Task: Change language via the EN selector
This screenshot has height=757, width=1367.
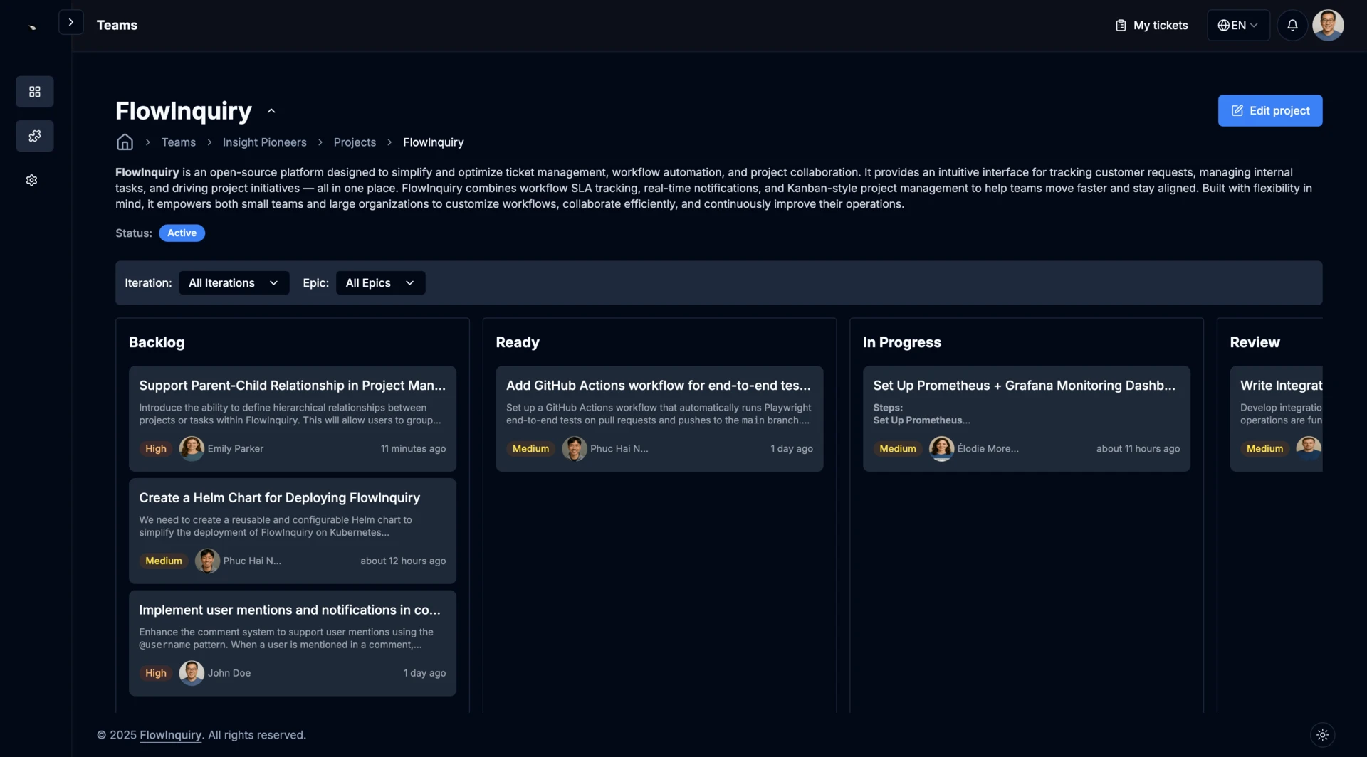Action: coord(1237,25)
